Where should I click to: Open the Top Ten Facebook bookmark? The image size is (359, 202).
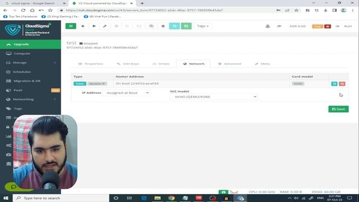point(20,16)
